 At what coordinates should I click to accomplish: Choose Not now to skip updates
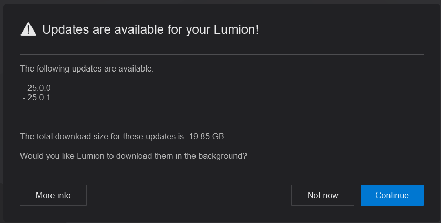click(323, 195)
